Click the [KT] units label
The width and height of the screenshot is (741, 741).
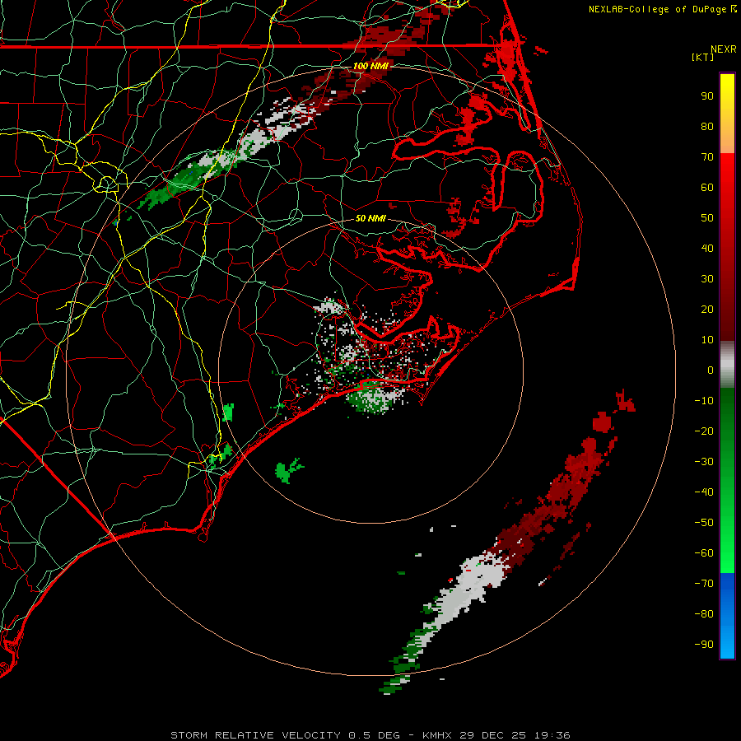click(x=703, y=57)
